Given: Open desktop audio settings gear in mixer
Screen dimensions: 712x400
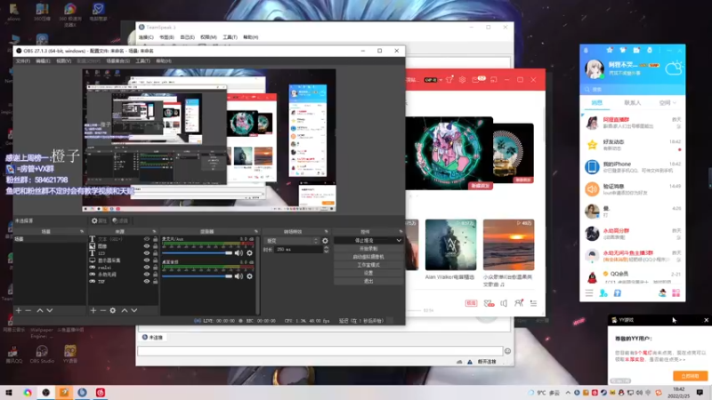Looking at the screenshot, I should pyautogui.click(x=249, y=276).
